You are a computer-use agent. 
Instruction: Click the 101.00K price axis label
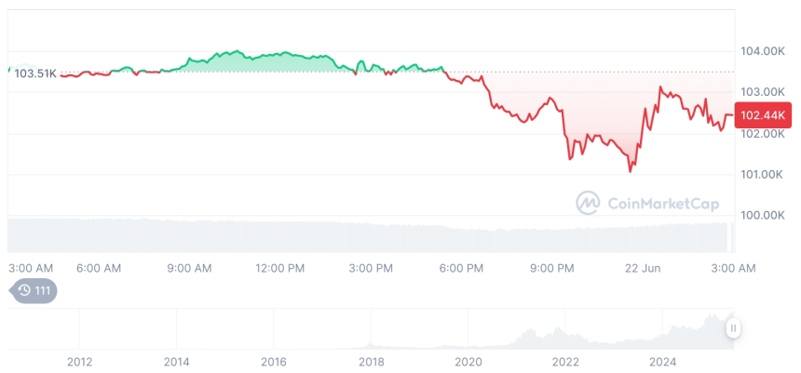tap(760, 175)
